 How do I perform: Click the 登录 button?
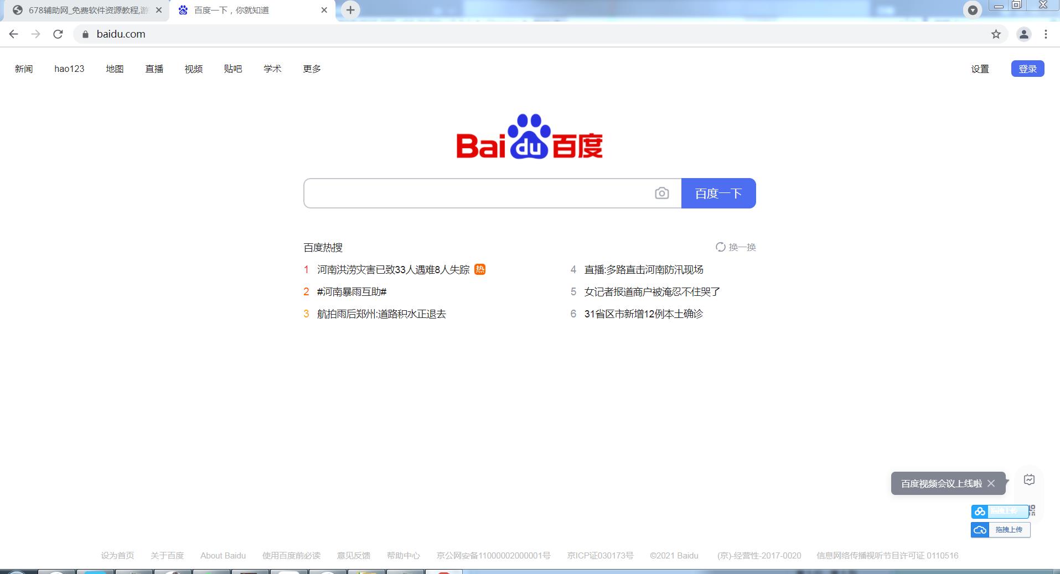pyautogui.click(x=1028, y=69)
